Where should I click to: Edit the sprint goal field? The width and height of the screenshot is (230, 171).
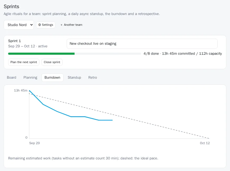point(142,44)
